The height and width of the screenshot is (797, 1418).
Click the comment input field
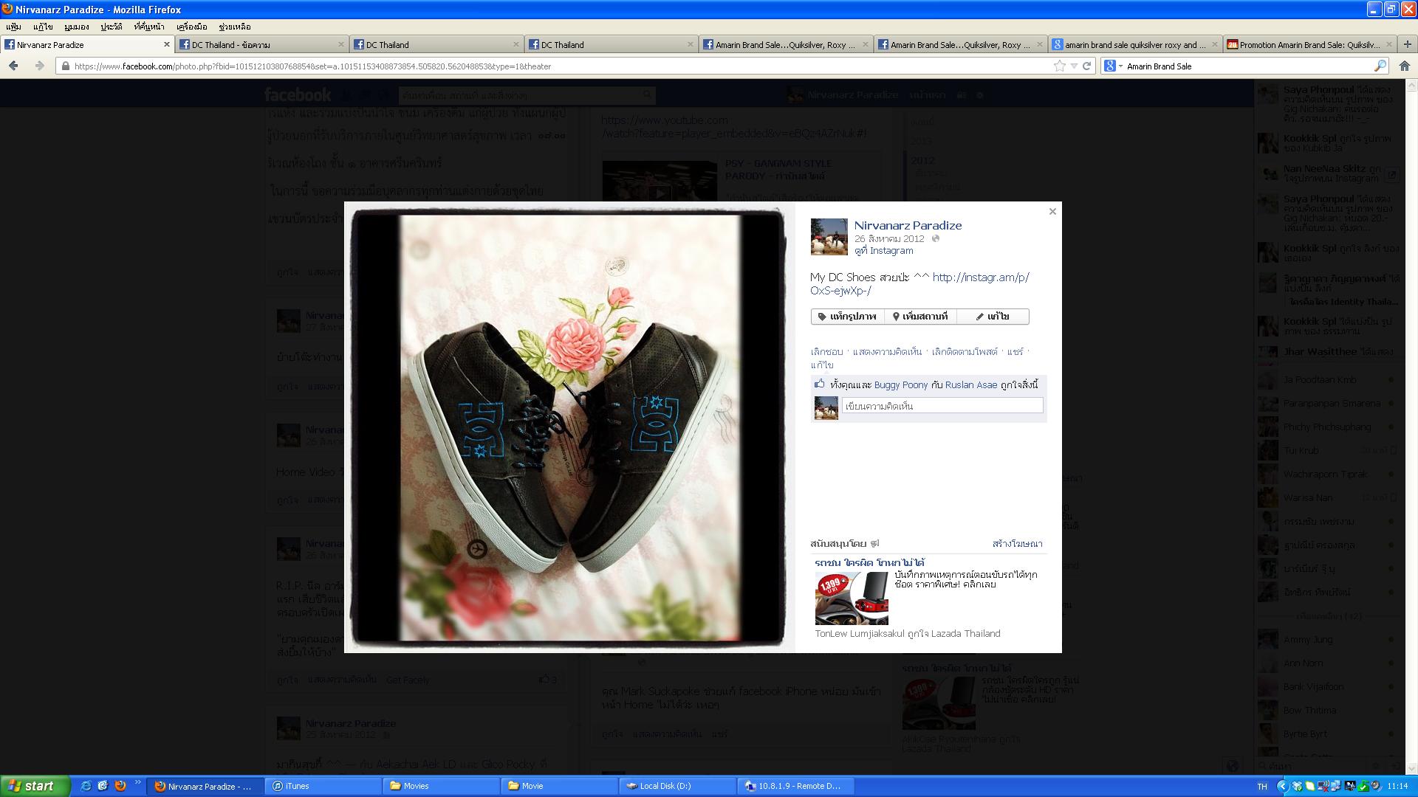[x=942, y=406]
